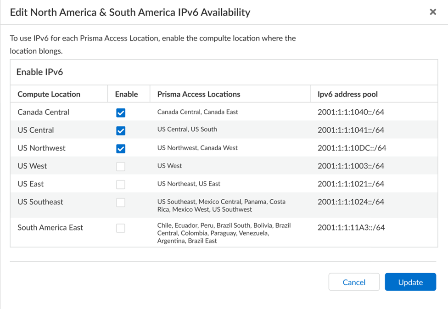Enable IPv6 for US West
The image size is (448, 309).
tap(121, 166)
